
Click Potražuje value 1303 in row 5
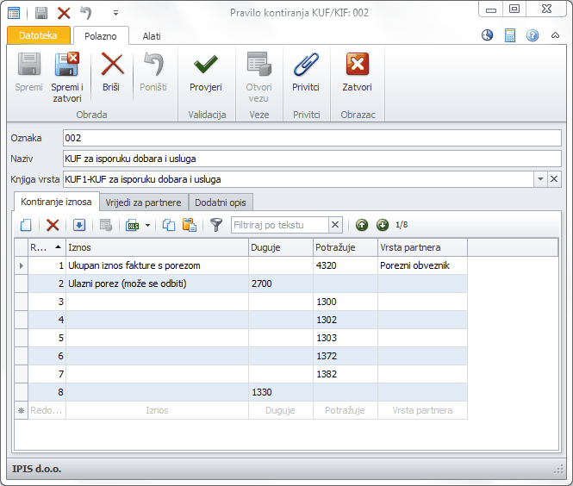346,338
